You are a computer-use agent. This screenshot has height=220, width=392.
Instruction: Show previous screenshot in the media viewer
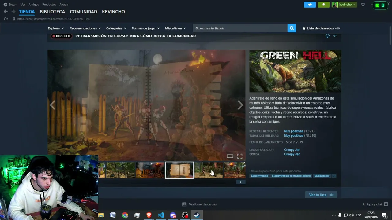coord(52,105)
